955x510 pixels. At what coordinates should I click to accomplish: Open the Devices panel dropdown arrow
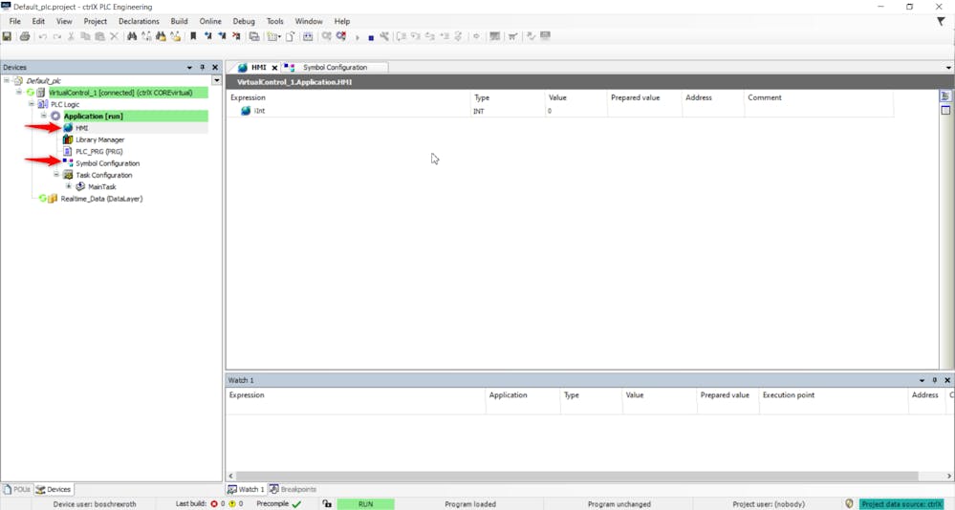coord(189,68)
